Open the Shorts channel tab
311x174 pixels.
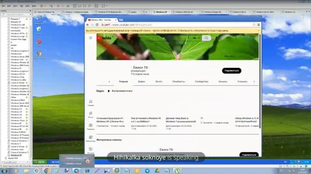click(x=159, y=82)
